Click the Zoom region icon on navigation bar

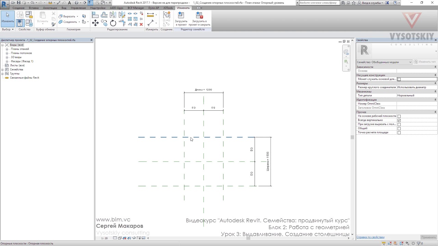tap(346, 62)
